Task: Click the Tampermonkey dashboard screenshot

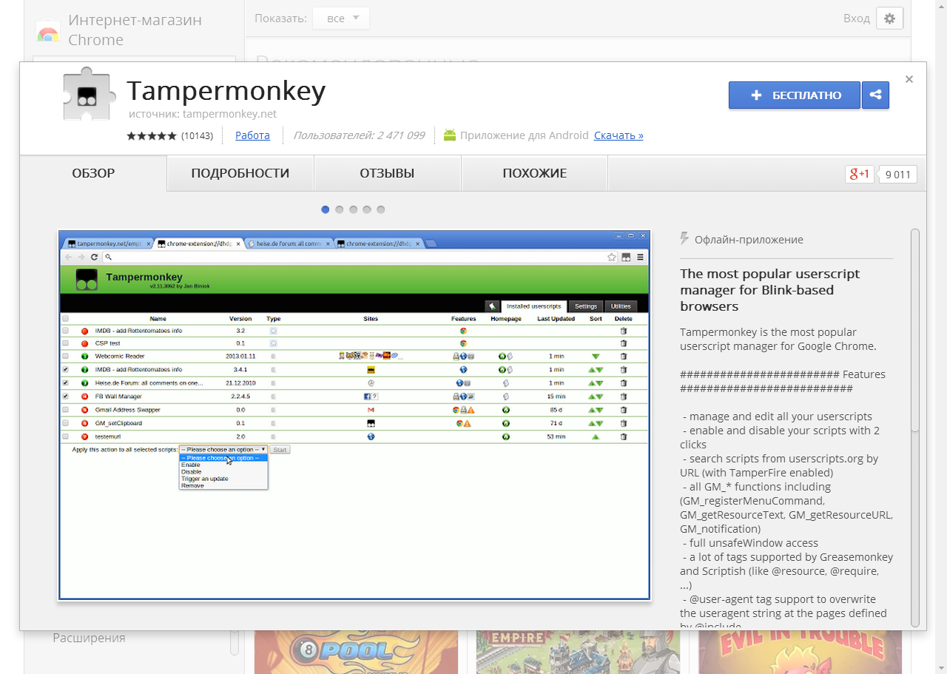Action: (x=354, y=415)
